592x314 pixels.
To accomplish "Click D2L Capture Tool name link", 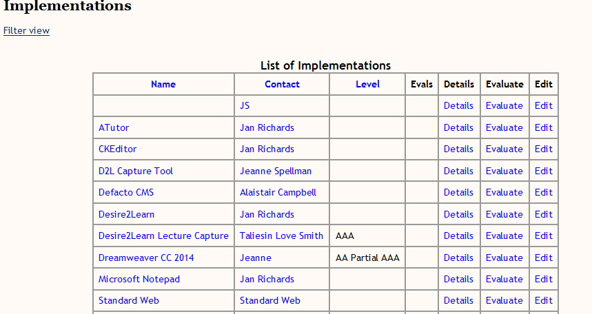I will pos(136,171).
